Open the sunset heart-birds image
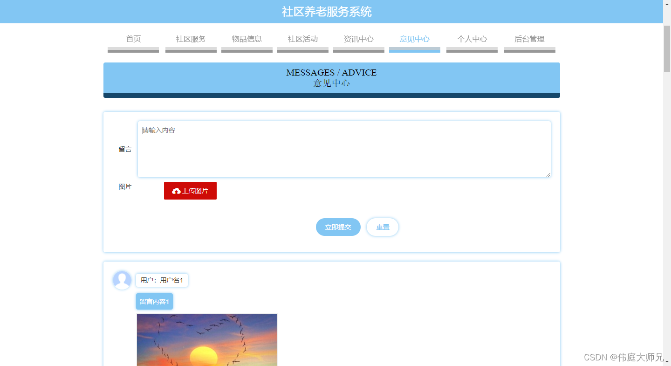This screenshot has height=366, width=671. tap(207, 340)
